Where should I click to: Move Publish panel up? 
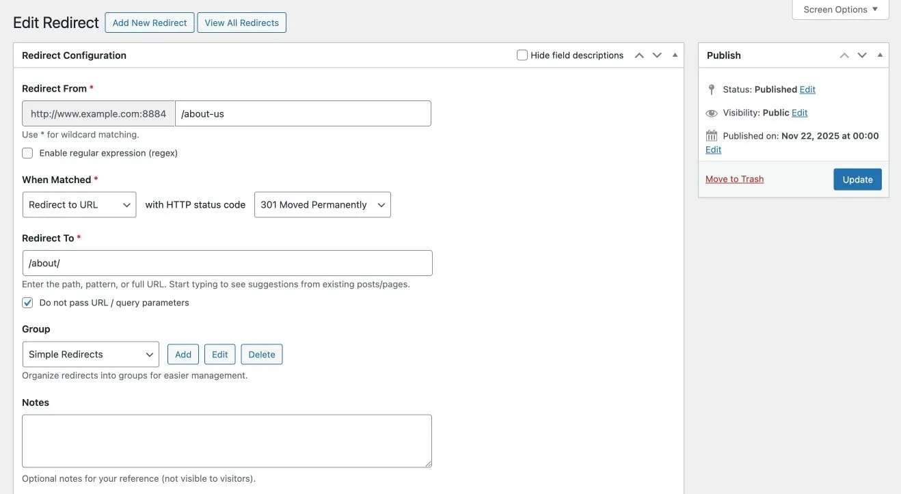pyautogui.click(x=844, y=55)
